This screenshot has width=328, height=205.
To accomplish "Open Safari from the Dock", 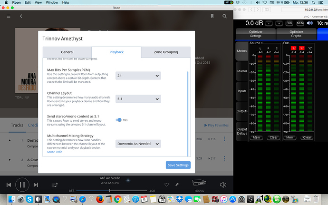I will [82, 199].
